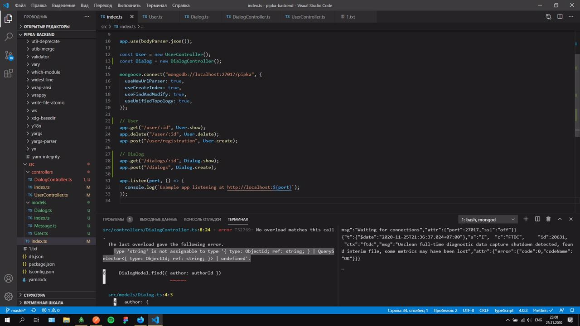Expand the ОТКРЫТЫЕ РЕДАКТОРЫ section
Screen dimensions: 580x326
pos(46,27)
